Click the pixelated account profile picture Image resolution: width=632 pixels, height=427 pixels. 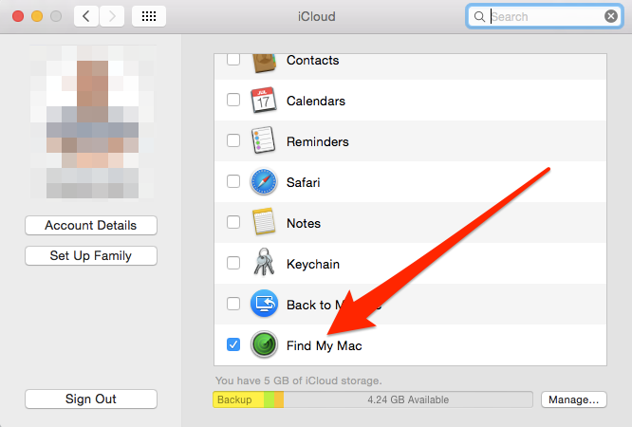[x=92, y=121]
